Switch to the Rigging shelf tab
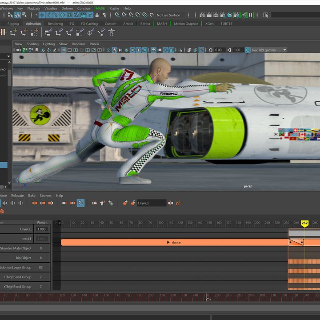Screen dimensions: 320x320 coord(13,24)
